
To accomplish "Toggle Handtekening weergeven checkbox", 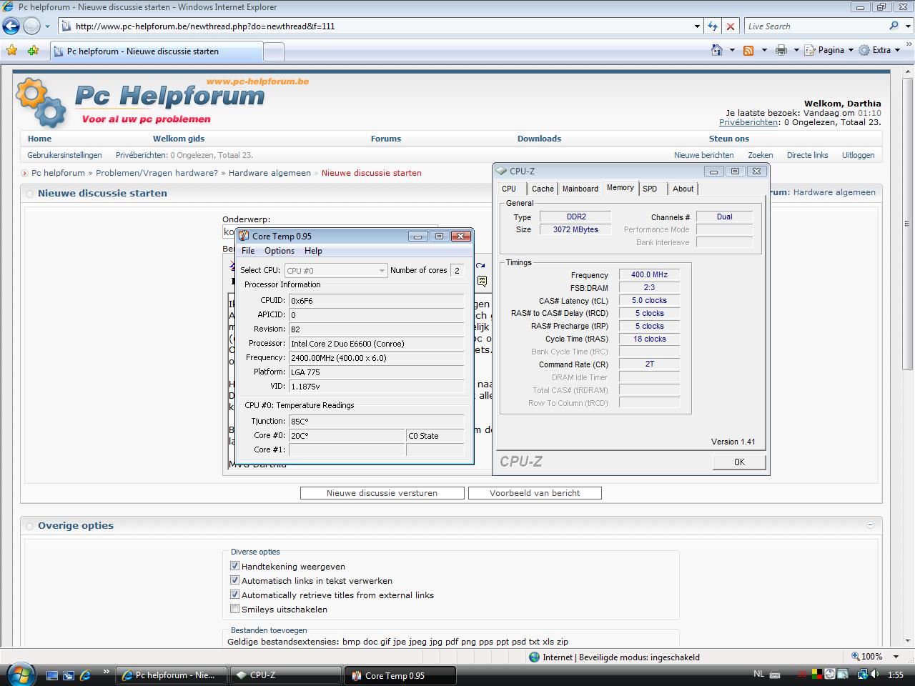I will coord(234,566).
